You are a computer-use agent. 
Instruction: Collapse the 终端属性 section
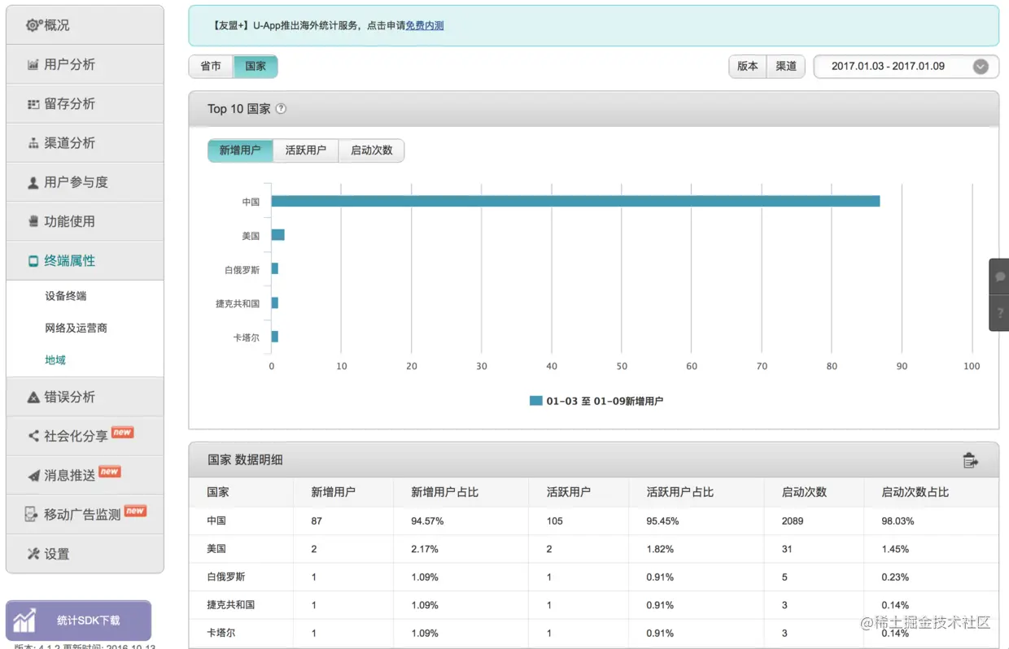coord(85,261)
